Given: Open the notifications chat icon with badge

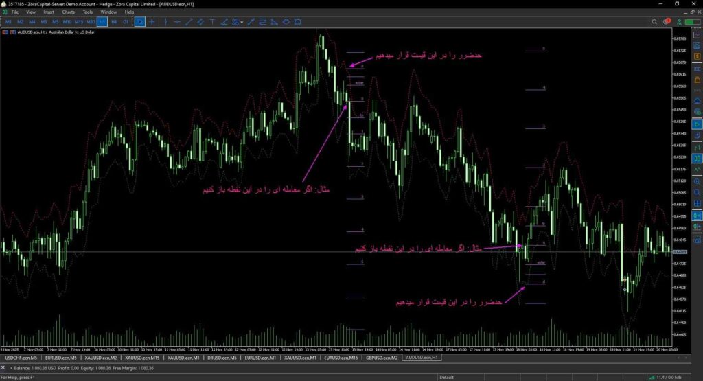Looking at the screenshot, I should [x=667, y=21].
